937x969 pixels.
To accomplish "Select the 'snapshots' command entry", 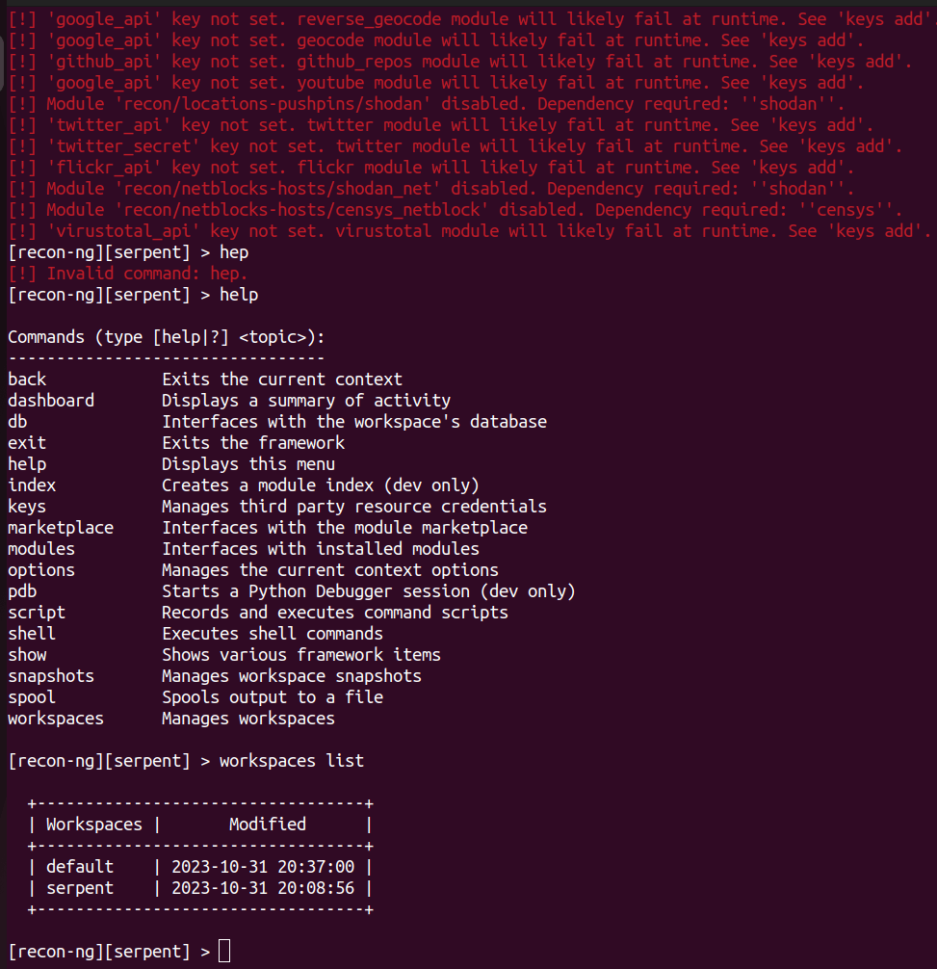I will pos(51,675).
